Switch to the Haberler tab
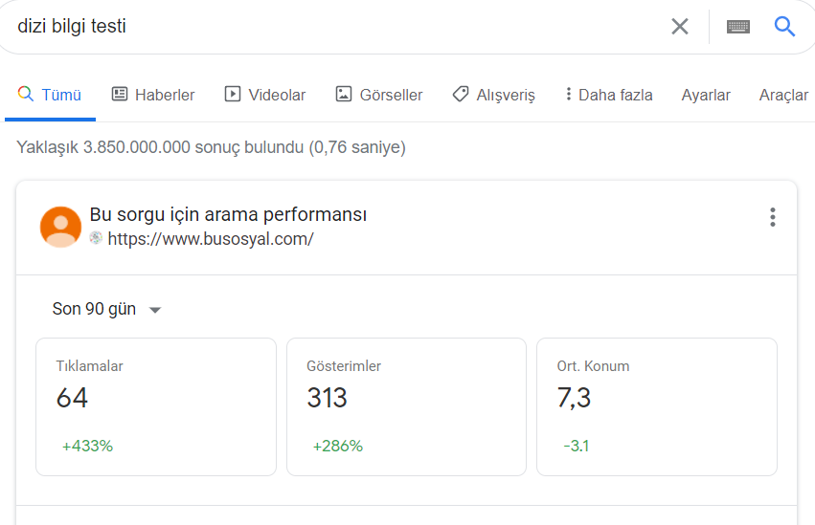The height and width of the screenshot is (525, 815). [153, 95]
